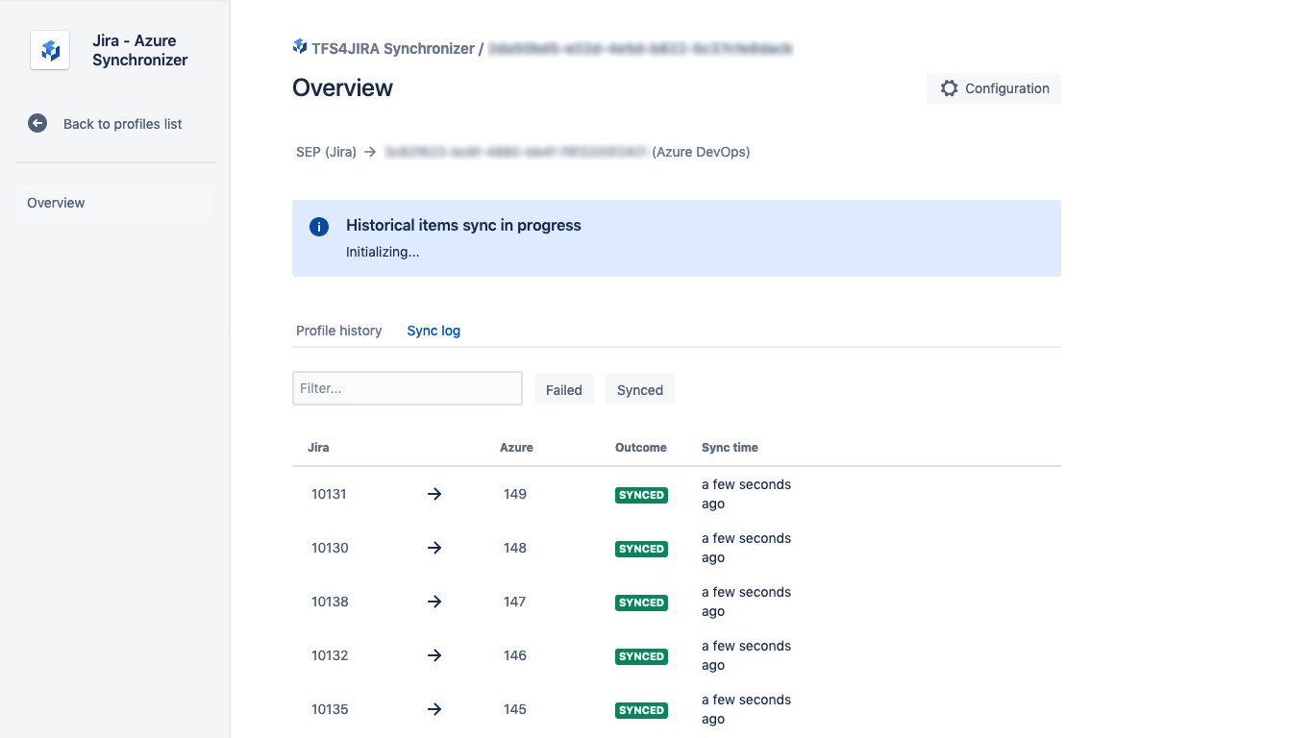Click Azure work item 146
The height and width of the screenshot is (738, 1313).
click(515, 655)
